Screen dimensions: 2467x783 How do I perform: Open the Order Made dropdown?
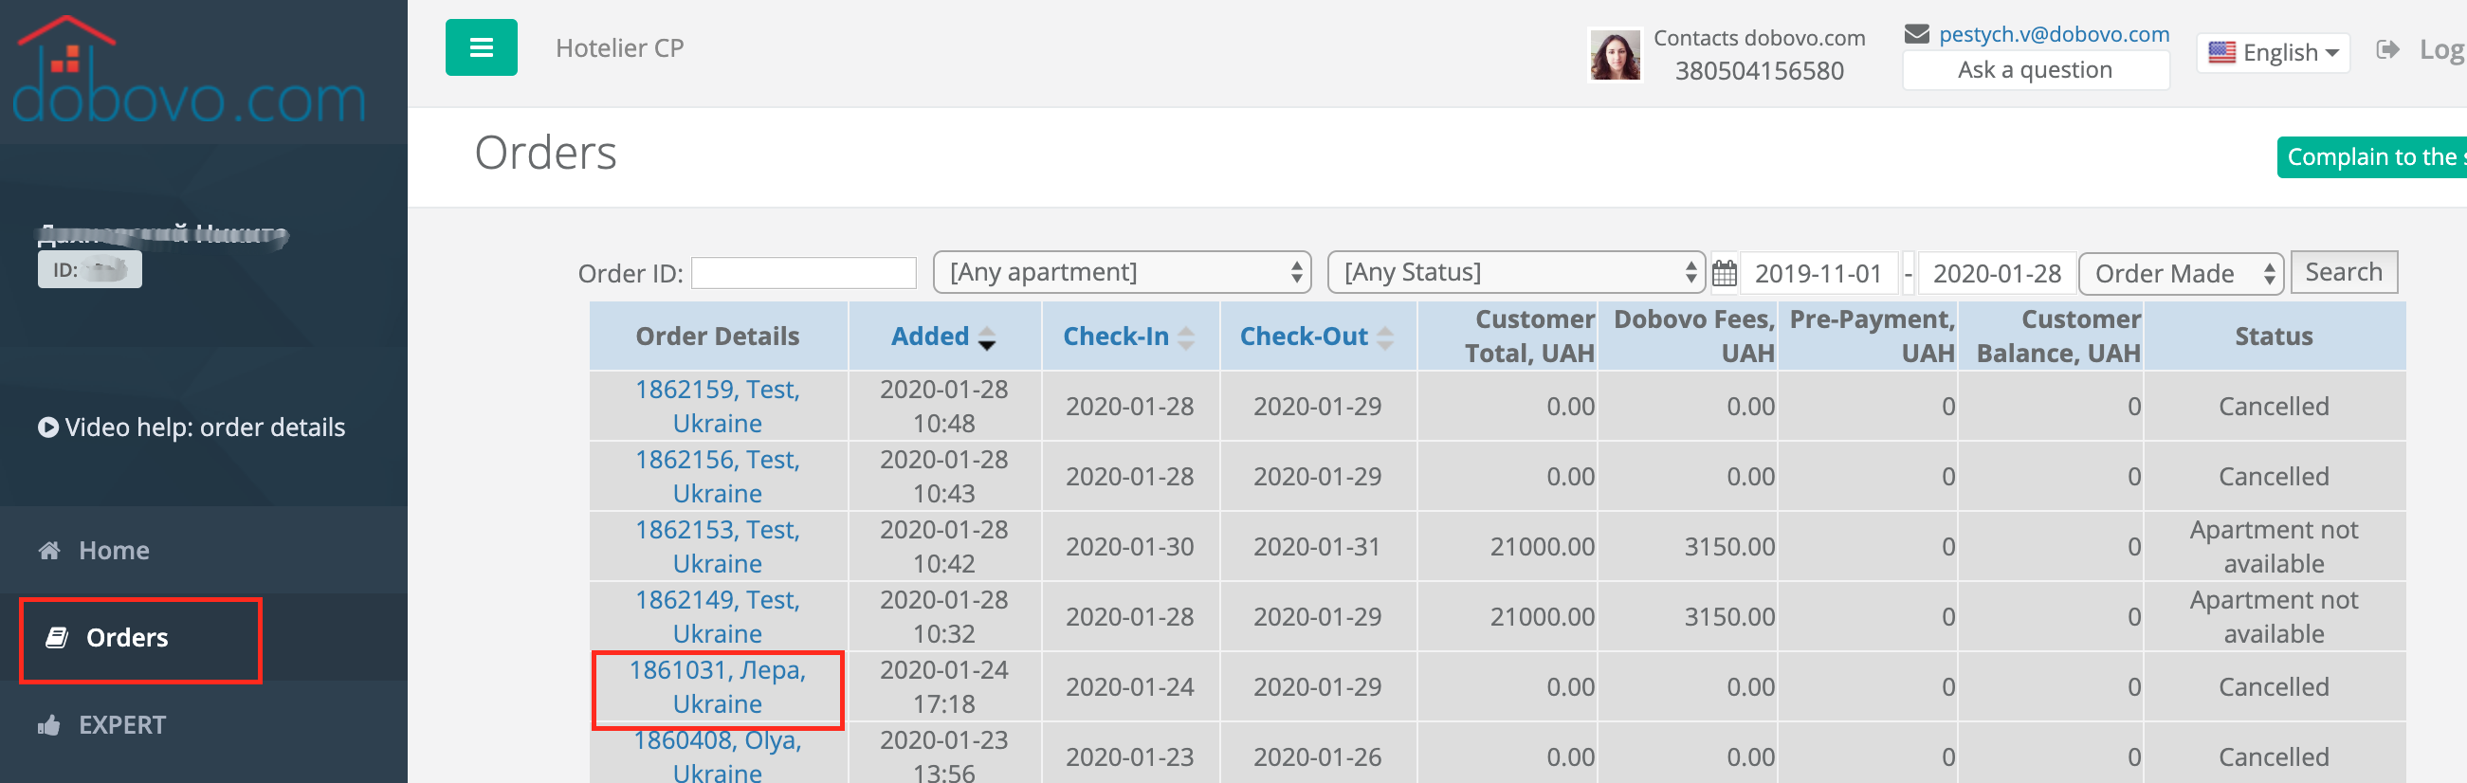click(2181, 274)
